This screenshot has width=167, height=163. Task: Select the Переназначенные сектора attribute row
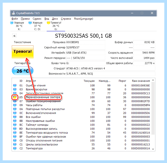[82, 97]
